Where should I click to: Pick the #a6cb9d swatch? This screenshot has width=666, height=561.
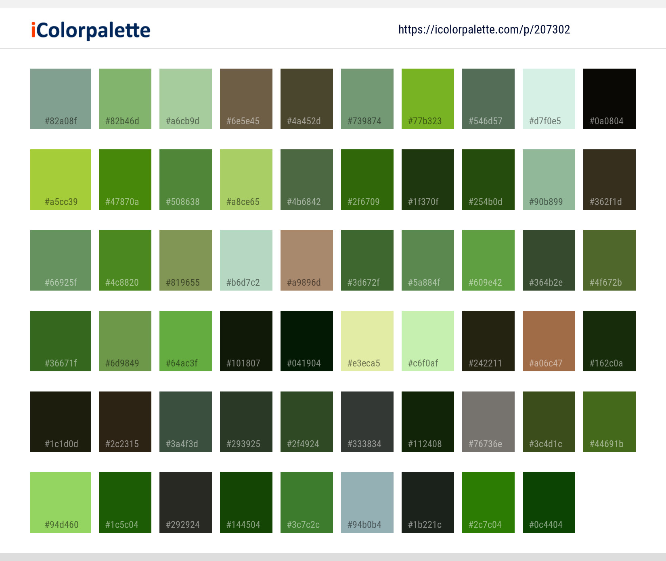186,99
